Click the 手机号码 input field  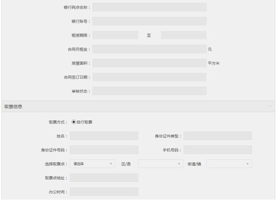click(218, 150)
